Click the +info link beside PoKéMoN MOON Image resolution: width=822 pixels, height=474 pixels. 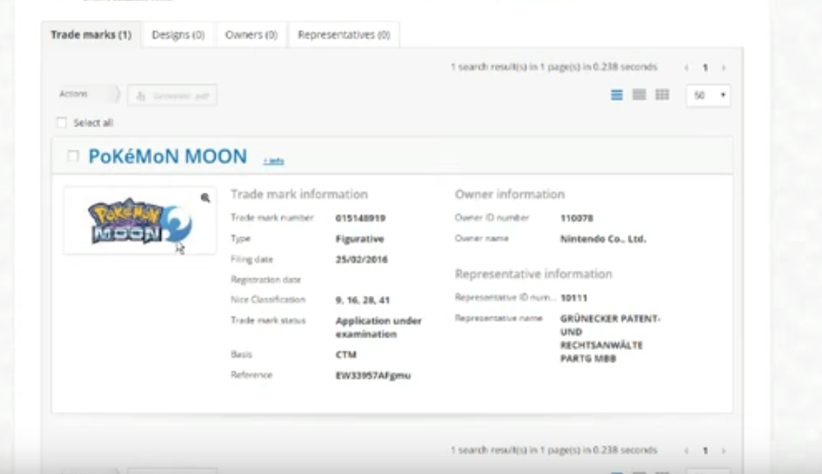coord(274,161)
